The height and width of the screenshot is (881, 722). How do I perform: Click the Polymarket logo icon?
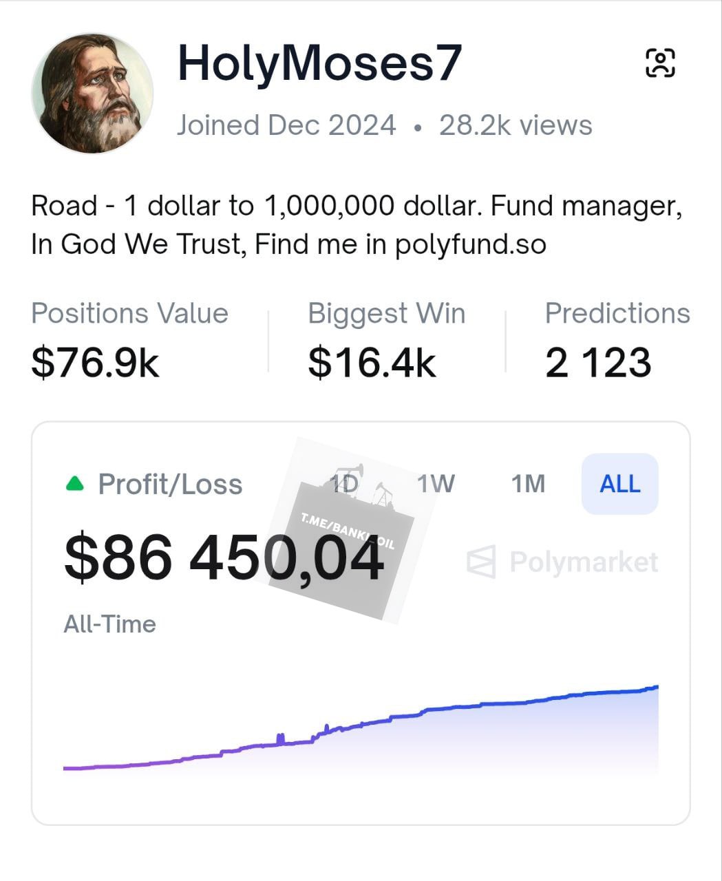point(480,562)
